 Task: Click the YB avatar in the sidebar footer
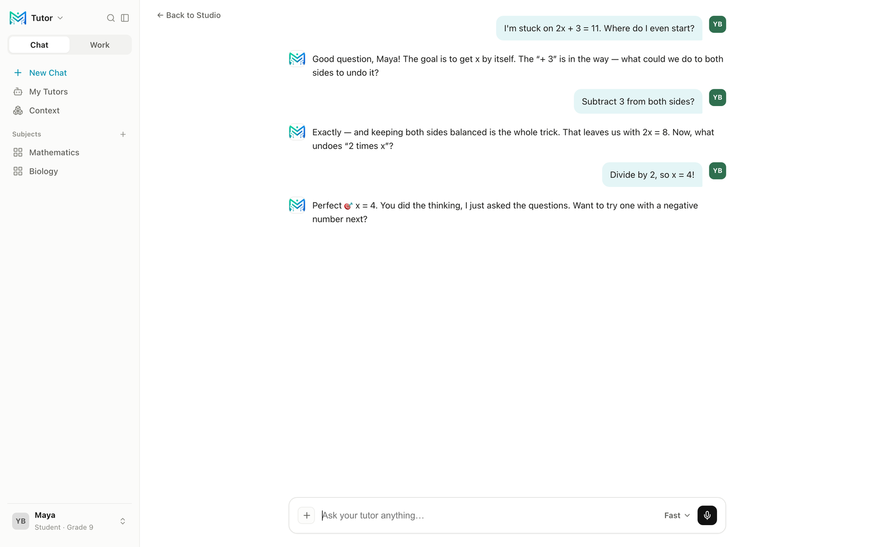click(x=21, y=521)
